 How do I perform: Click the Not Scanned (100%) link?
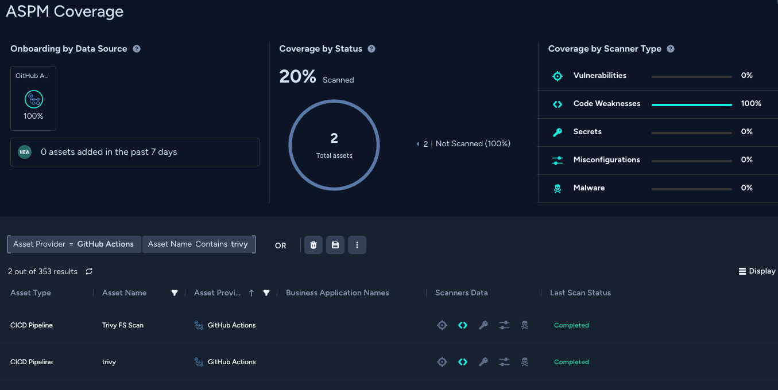point(472,143)
